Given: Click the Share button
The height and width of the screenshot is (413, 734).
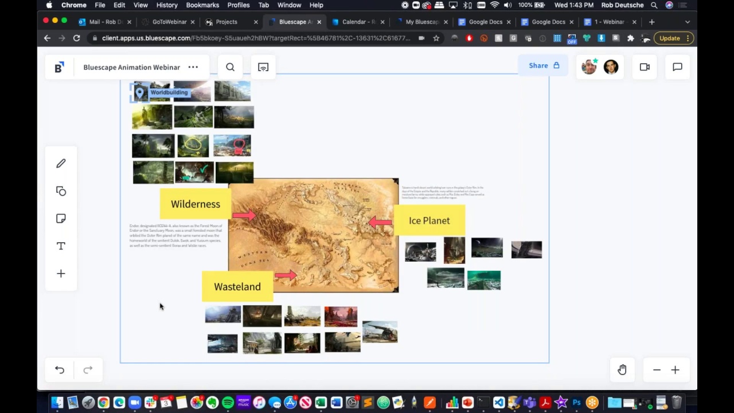Looking at the screenshot, I should click(x=543, y=65).
